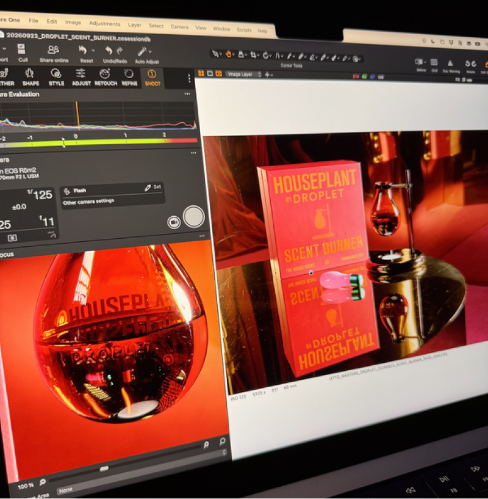Toggle the Before comparison view
Image resolution: width=488 pixels, height=499 pixels.
point(418,62)
